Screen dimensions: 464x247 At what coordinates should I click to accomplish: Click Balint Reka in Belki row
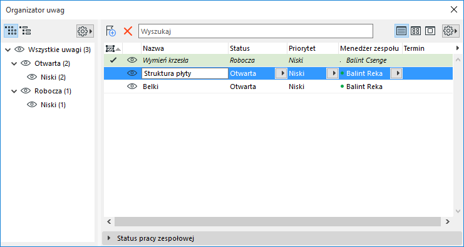(x=364, y=87)
